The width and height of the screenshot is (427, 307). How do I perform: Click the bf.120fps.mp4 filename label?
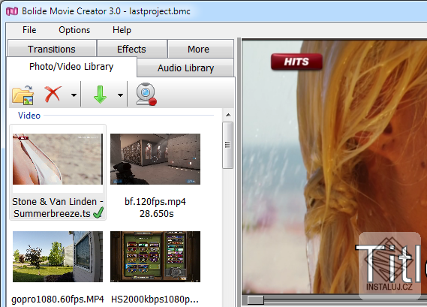(x=155, y=202)
